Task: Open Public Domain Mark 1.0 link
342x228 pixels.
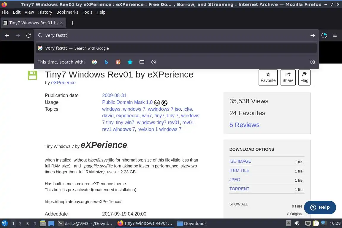Action: click(x=127, y=102)
